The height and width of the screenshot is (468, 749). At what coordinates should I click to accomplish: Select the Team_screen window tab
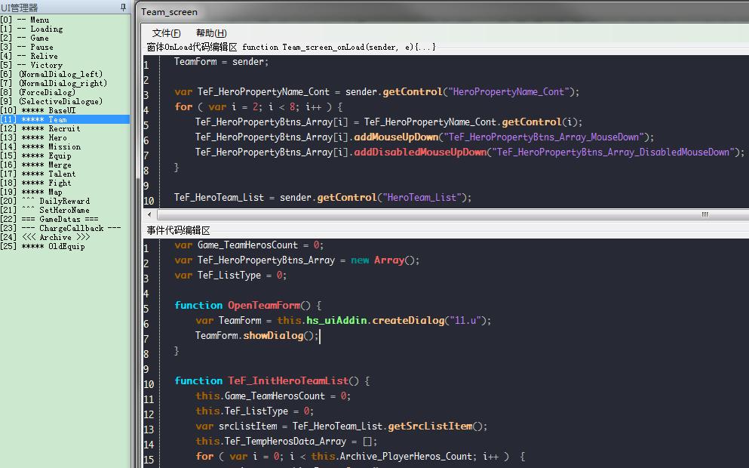[169, 12]
